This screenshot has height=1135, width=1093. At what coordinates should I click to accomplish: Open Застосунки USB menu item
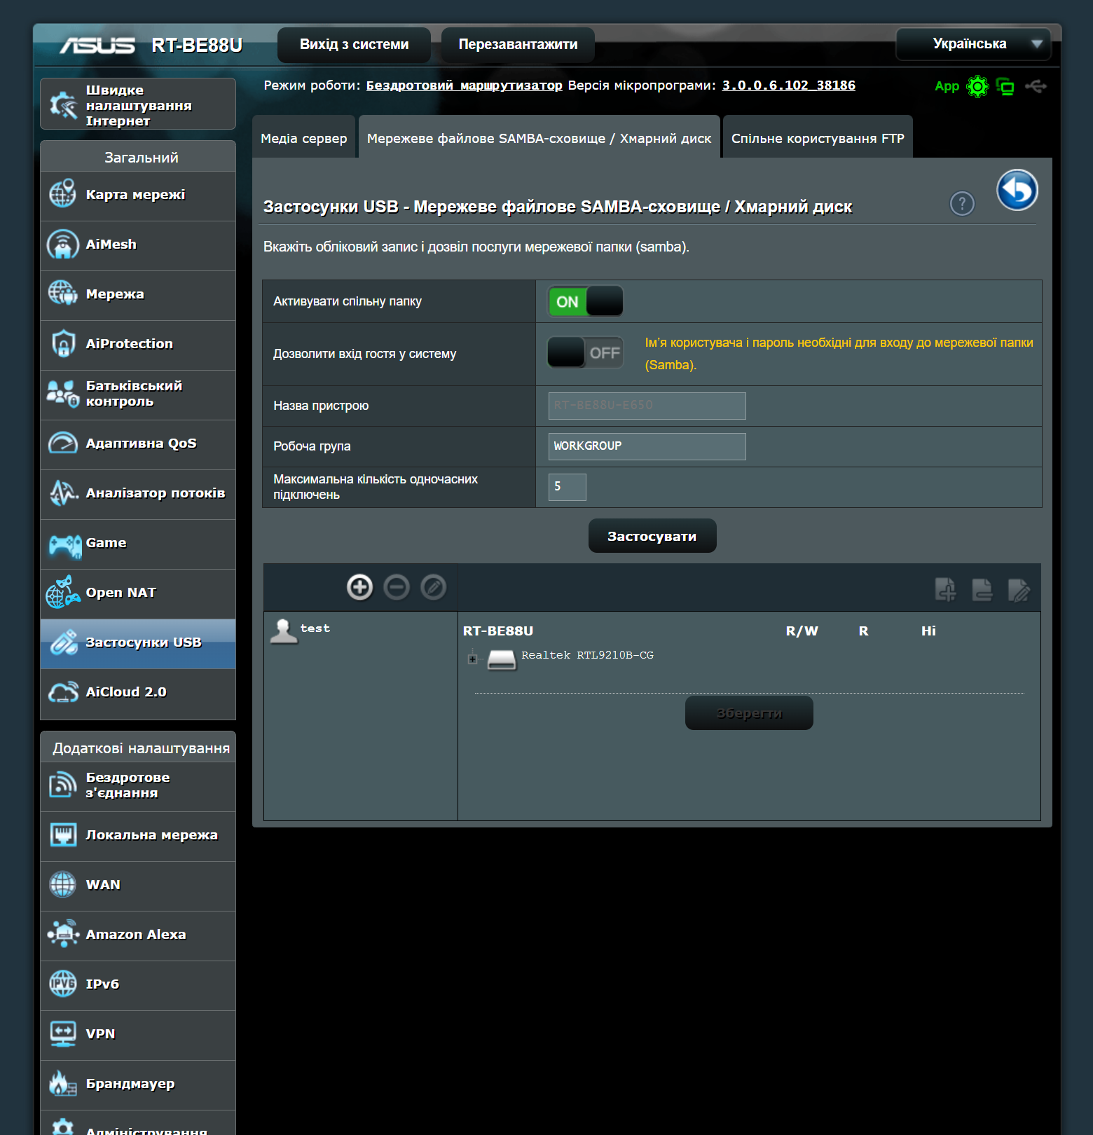tap(138, 643)
